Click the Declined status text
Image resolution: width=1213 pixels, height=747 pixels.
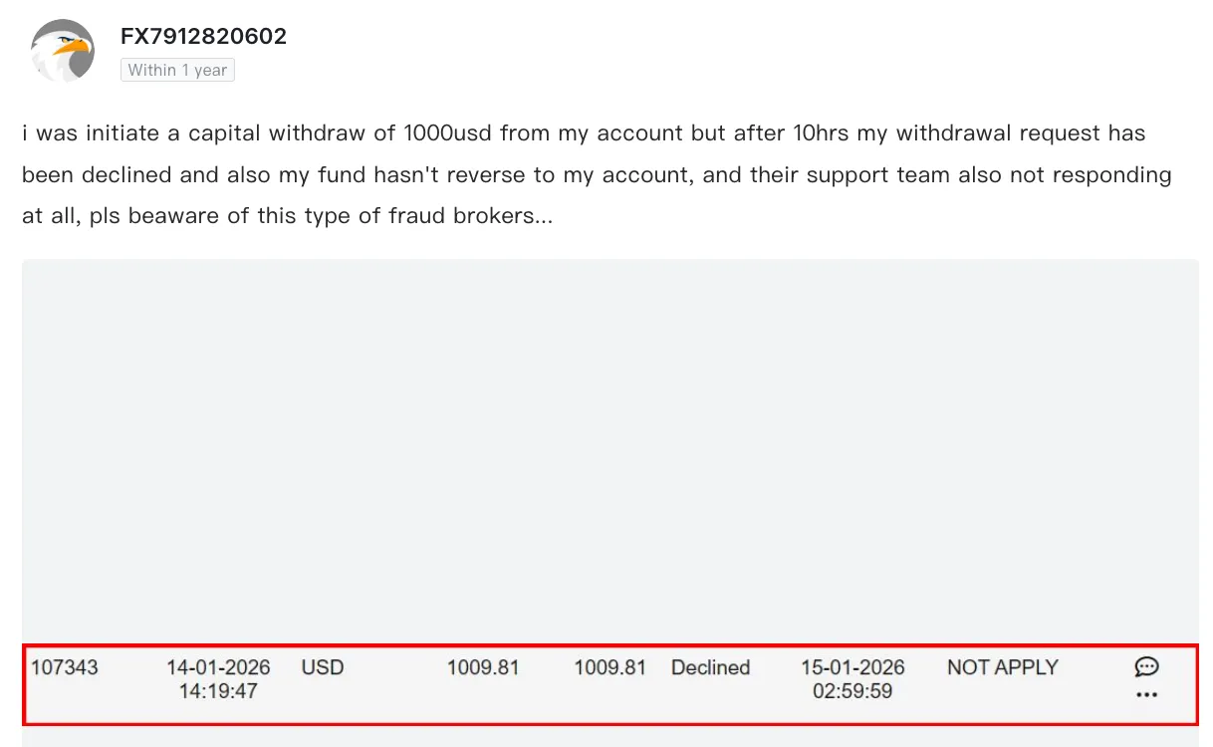pos(710,667)
